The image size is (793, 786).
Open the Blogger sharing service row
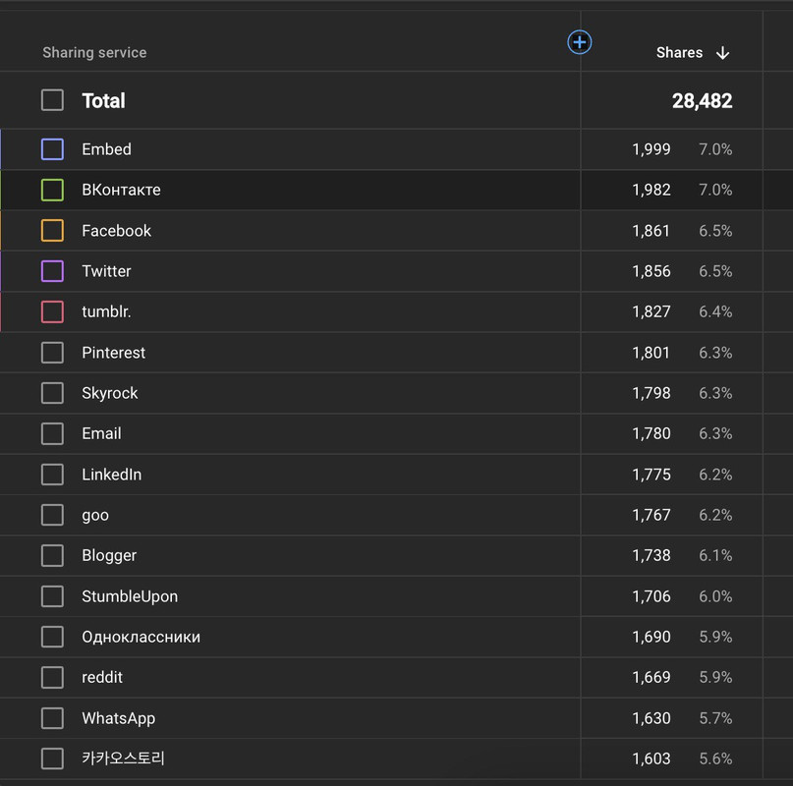click(x=109, y=556)
